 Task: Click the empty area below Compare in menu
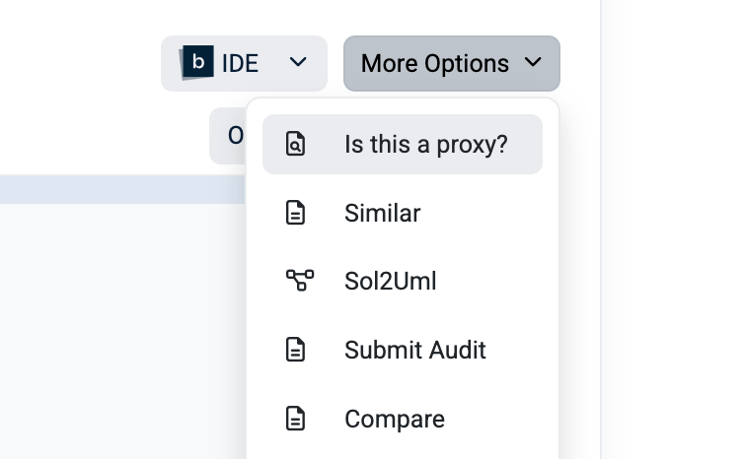pyautogui.click(x=403, y=449)
